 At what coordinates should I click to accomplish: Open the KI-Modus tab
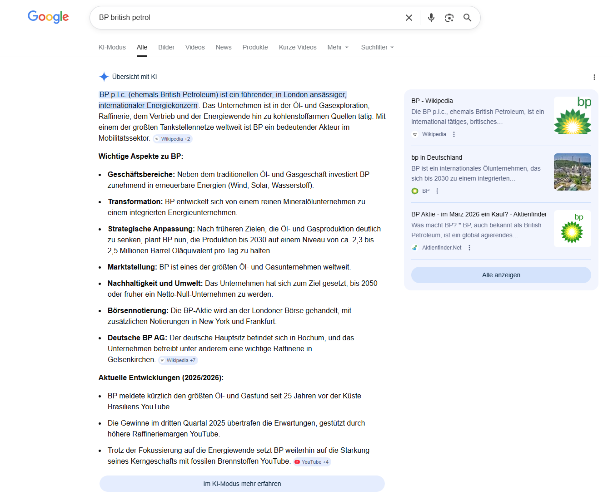[112, 47]
